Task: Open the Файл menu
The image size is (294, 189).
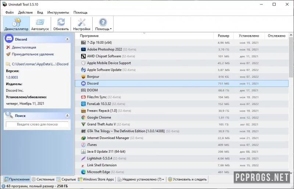Action: coord(10,12)
